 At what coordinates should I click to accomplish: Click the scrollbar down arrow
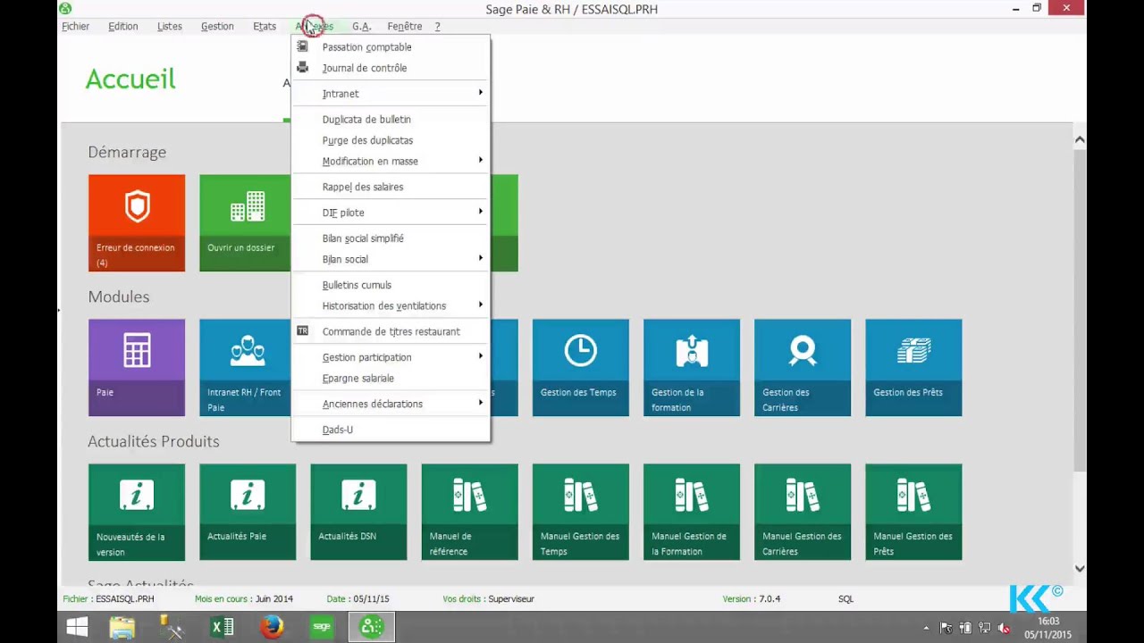tap(1080, 568)
